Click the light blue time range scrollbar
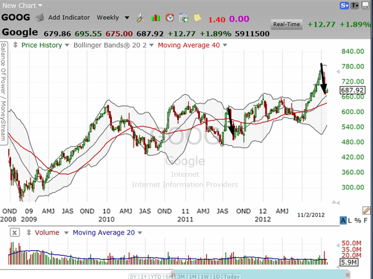 pyautogui.click(x=260, y=275)
